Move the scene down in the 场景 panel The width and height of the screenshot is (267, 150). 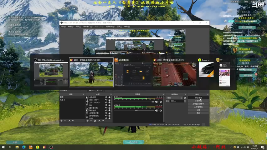click(73, 121)
